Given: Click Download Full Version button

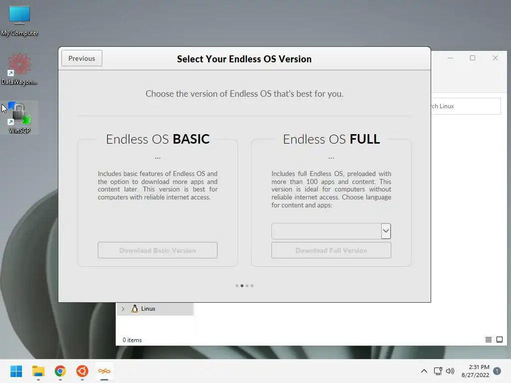Looking at the screenshot, I should pos(331,250).
